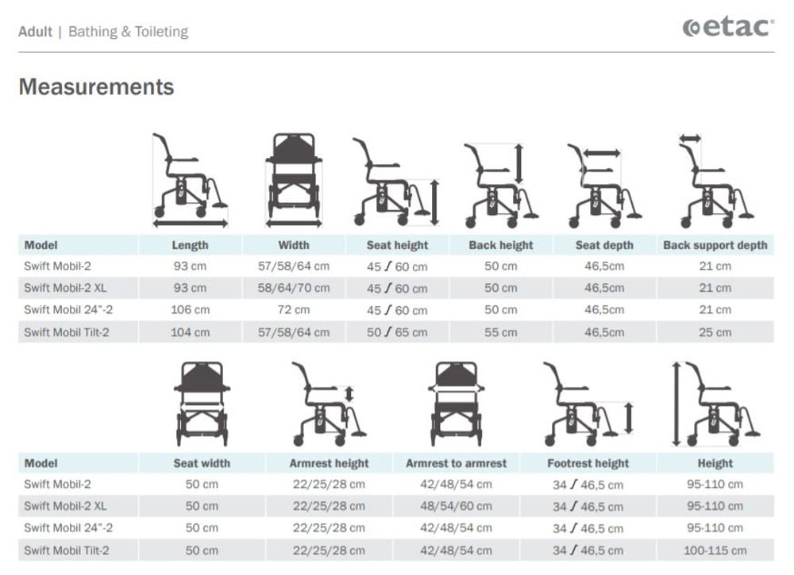This screenshot has width=794, height=575.
Task: Click the front-view chair diagram above Seat width
Action: pos(202,403)
